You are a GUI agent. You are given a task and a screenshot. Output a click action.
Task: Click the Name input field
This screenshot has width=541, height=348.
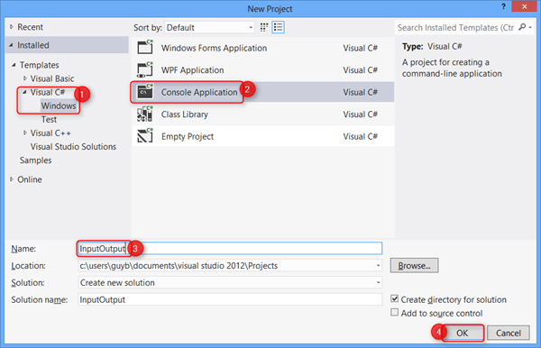tap(230, 248)
